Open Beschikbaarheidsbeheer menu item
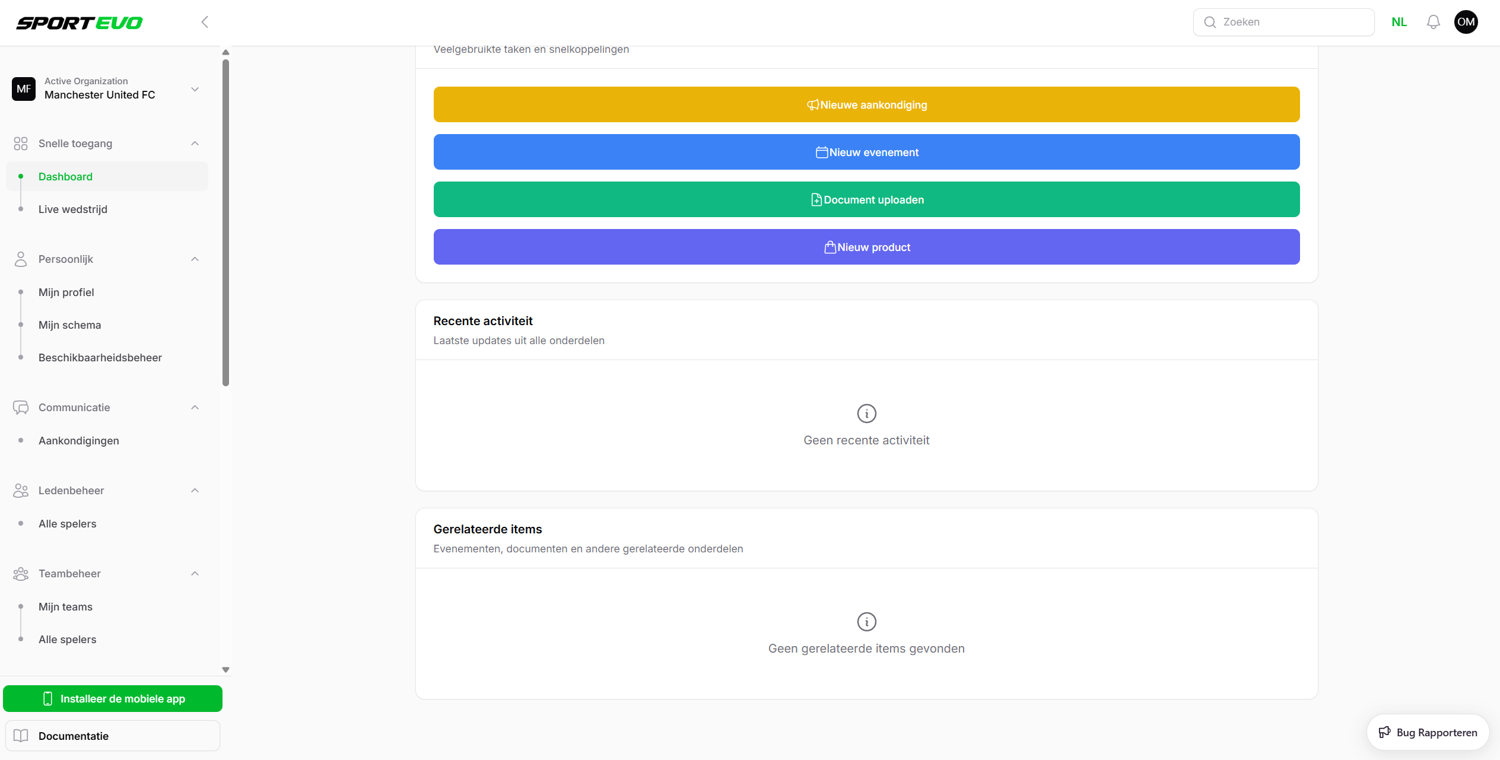 pyautogui.click(x=100, y=358)
